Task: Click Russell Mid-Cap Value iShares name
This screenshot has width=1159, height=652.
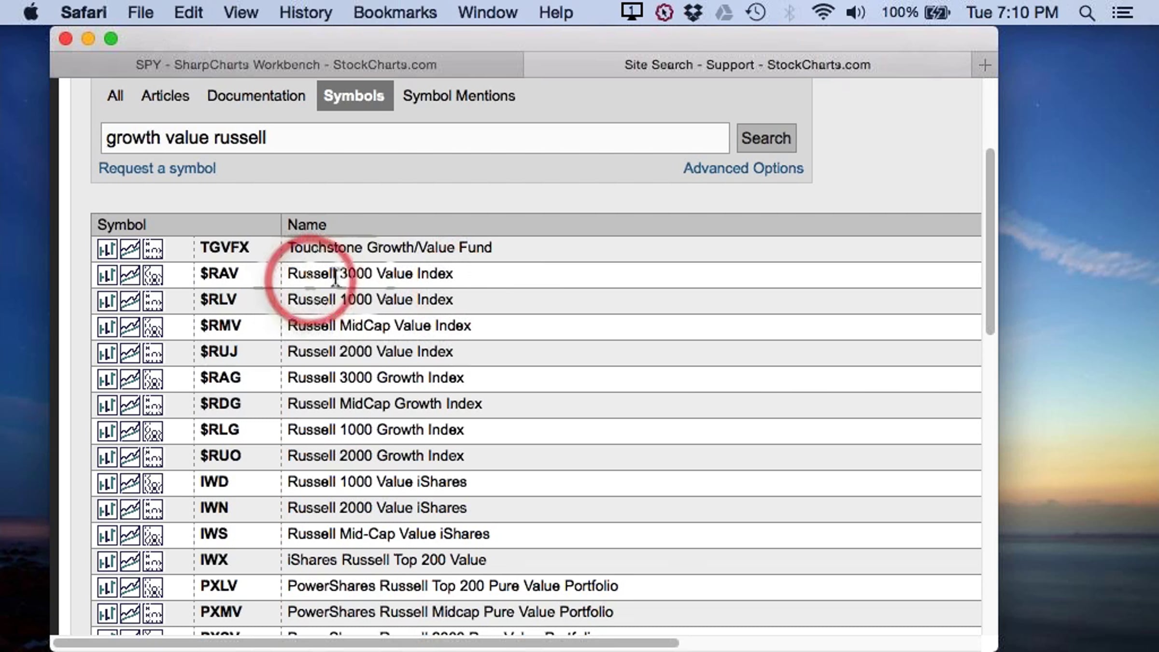Action: (x=388, y=535)
